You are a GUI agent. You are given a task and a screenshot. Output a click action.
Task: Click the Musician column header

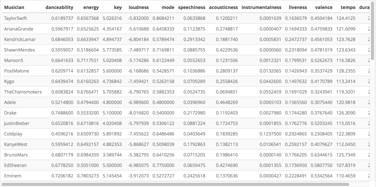point(14,7)
